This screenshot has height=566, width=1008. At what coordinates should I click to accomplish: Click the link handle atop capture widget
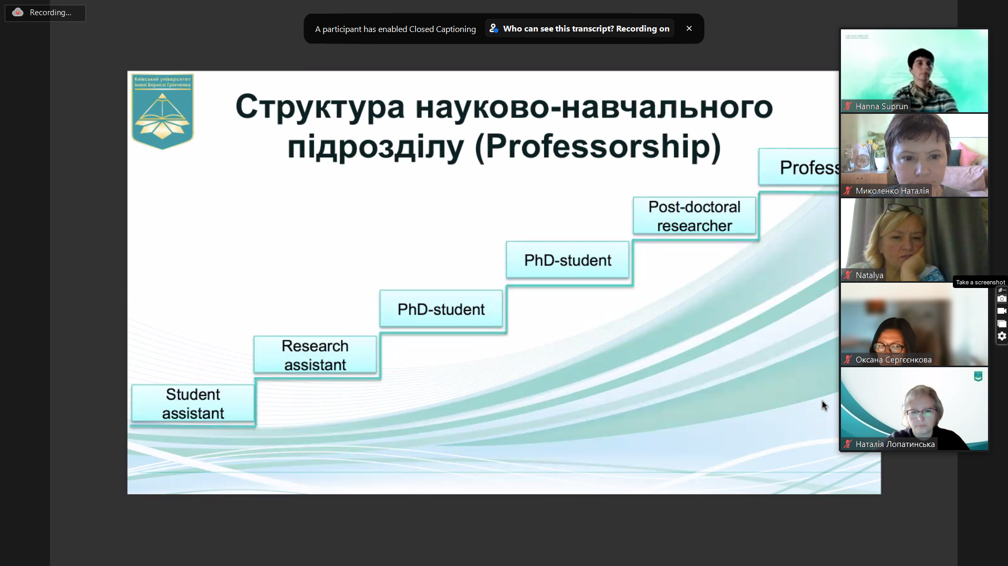coord(1002,290)
